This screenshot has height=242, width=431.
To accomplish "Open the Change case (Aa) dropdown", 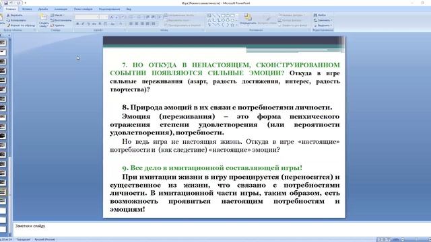I will click(112, 24).
